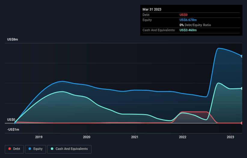This screenshot has width=247, height=158.
Task: Click the 2022 x-axis label
Action: [x=183, y=137]
